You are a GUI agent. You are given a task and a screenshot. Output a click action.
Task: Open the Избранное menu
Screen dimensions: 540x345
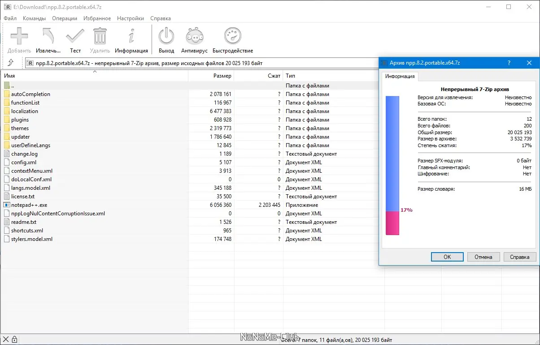click(97, 18)
